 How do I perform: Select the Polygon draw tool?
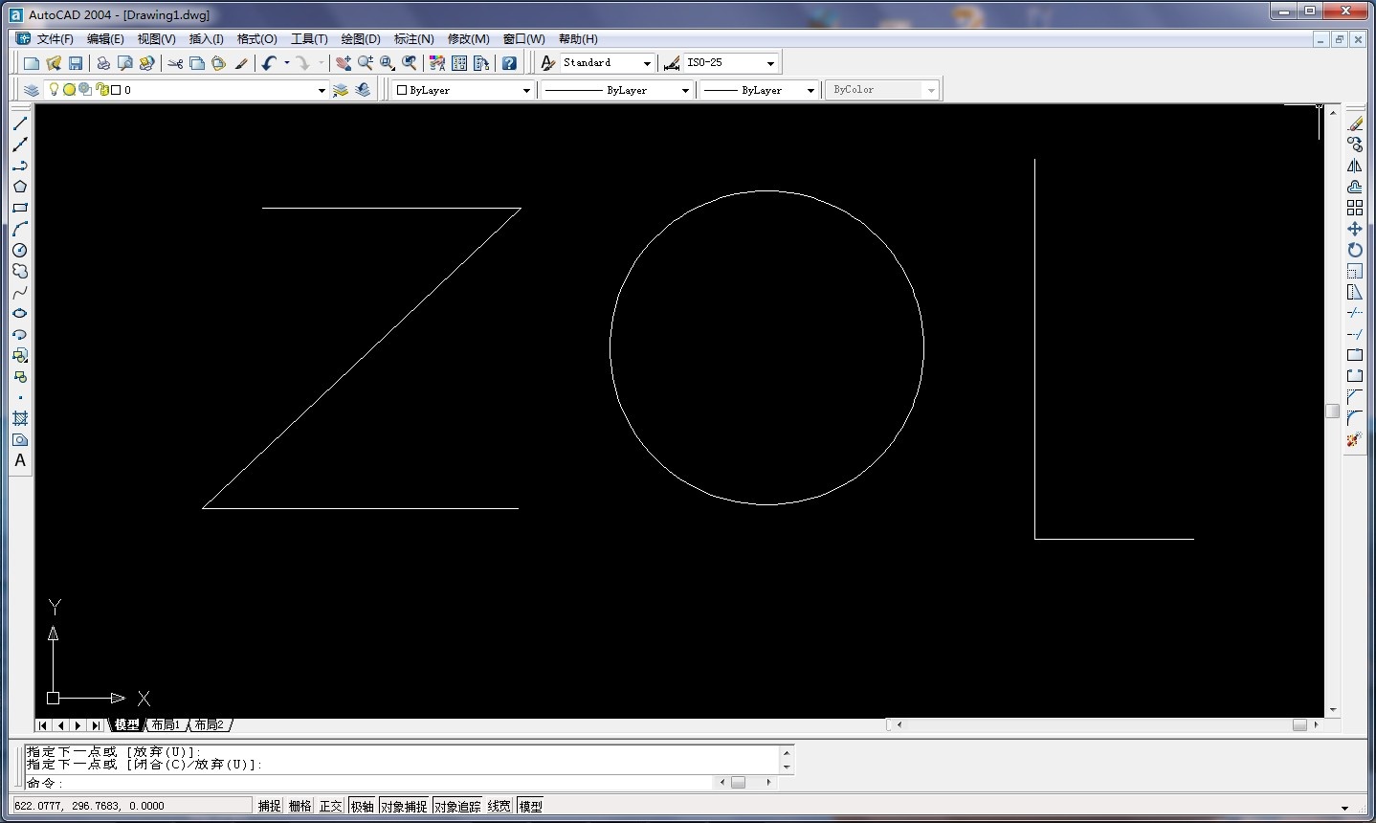(20, 187)
